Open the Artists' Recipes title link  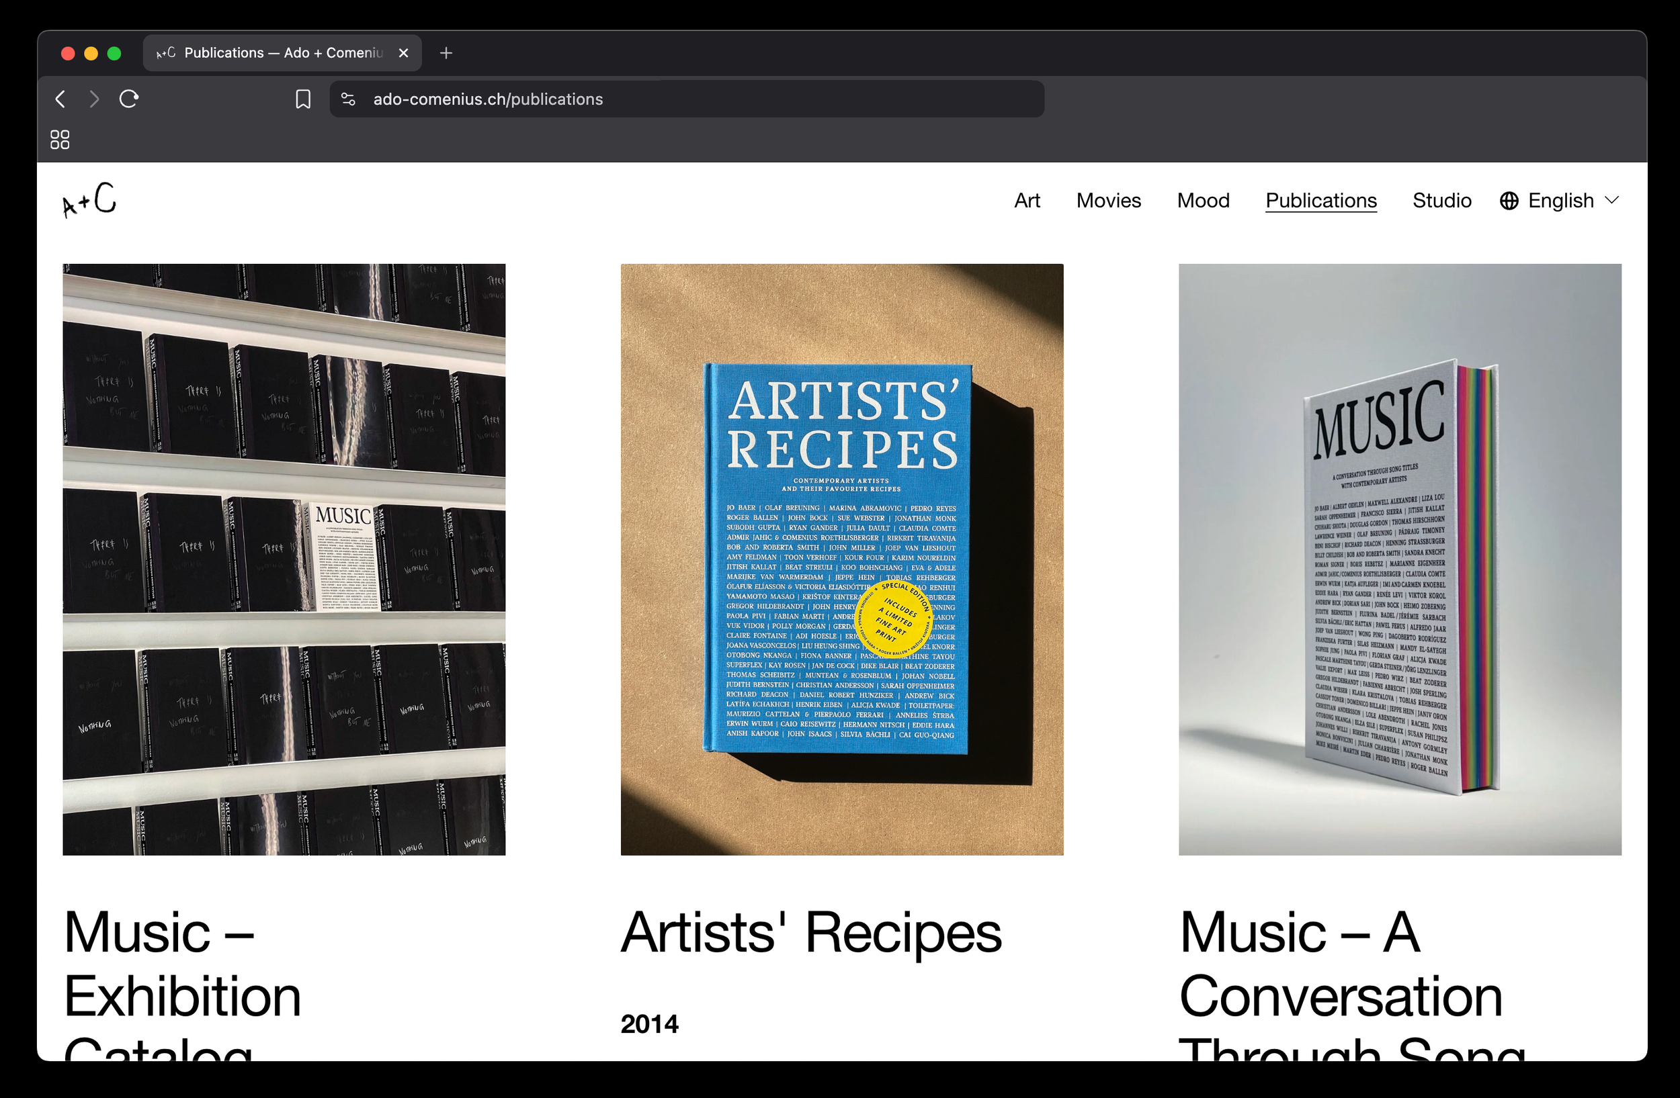[x=811, y=932]
